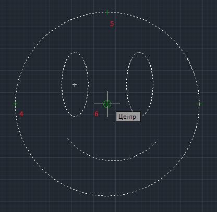Click the small white cross inside left ellipse

[75, 85]
